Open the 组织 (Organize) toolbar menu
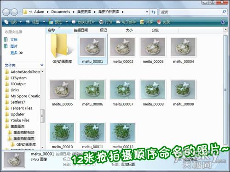230x172 pixels. 13,22
